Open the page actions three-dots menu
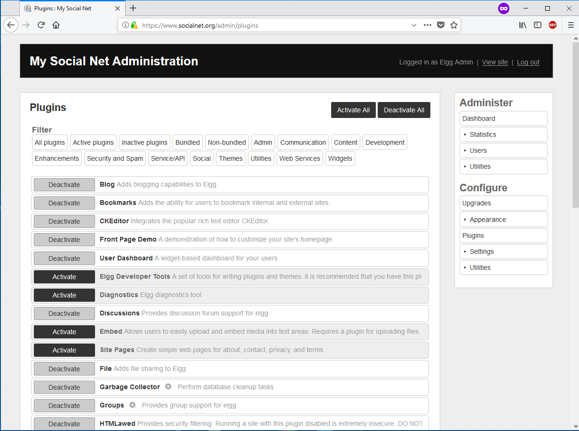The height and width of the screenshot is (431, 579). pos(427,25)
